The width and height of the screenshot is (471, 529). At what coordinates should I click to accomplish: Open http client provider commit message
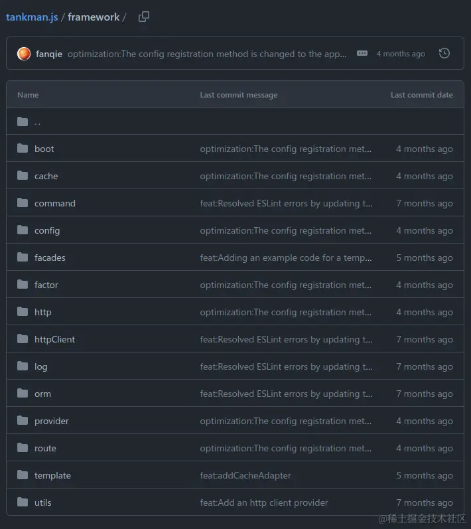tap(264, 502)
